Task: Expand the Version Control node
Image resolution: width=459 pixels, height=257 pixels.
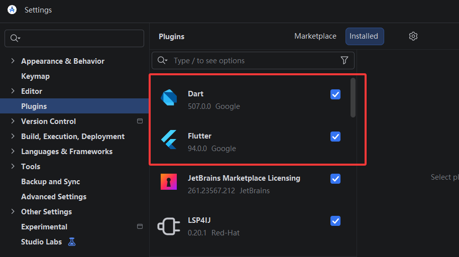Action: [13, 121]
